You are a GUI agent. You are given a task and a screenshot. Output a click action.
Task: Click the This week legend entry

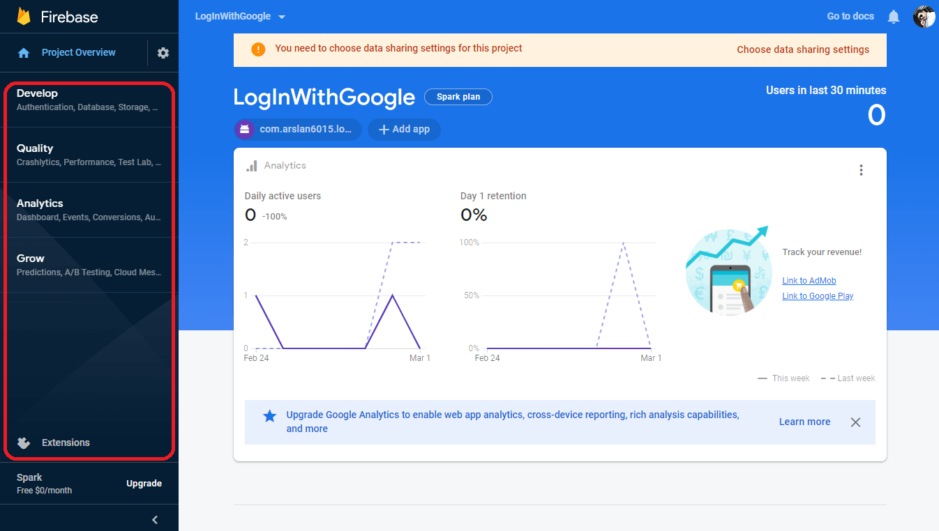click(x=783, y=378)
